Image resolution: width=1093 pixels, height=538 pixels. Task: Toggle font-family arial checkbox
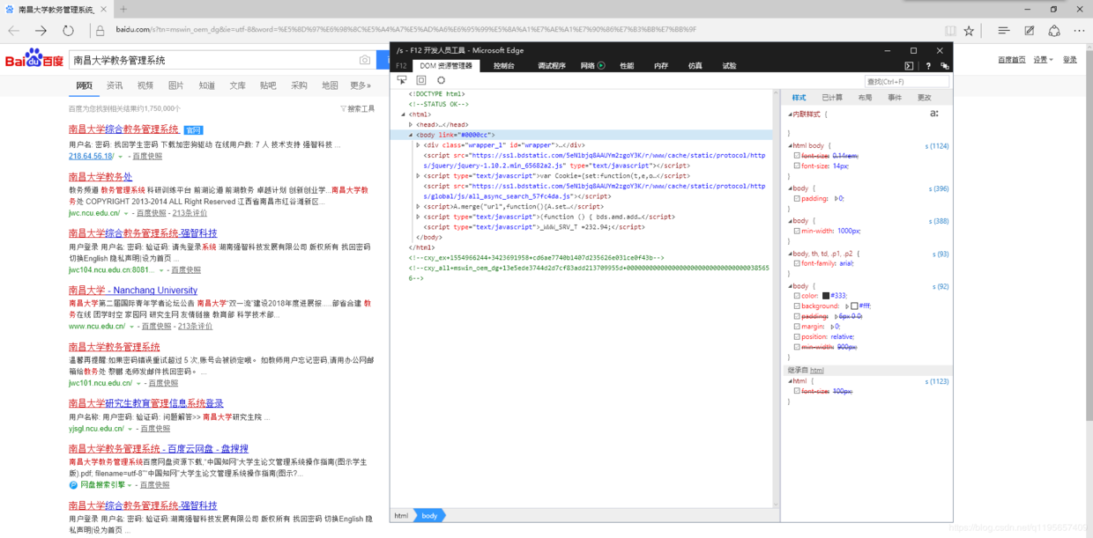click(x=797, y=263)
